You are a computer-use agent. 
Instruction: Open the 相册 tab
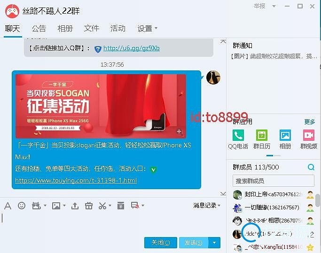pyautogui.click(x=65, y=29)
